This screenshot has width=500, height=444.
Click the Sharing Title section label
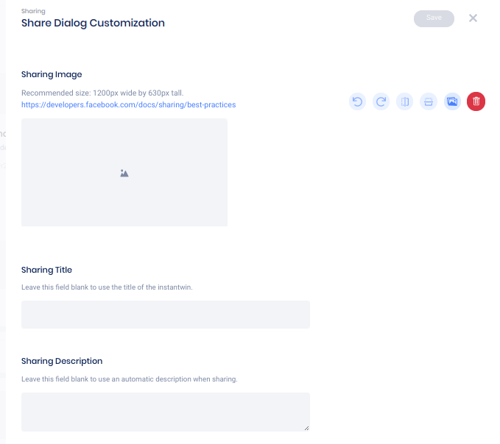coord(46,270)
